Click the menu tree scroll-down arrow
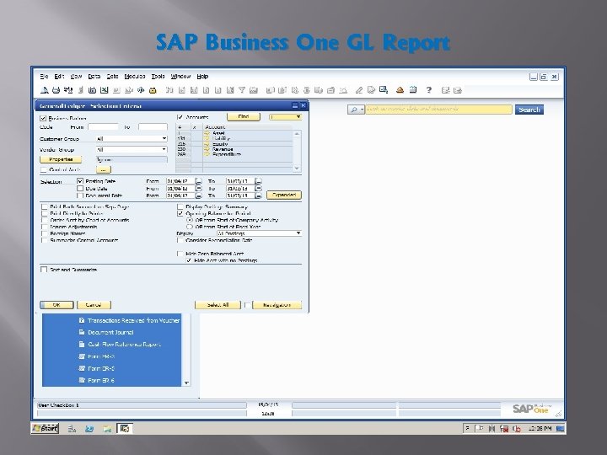The width and height of the screenshot is (607, 455). (186, 383)
